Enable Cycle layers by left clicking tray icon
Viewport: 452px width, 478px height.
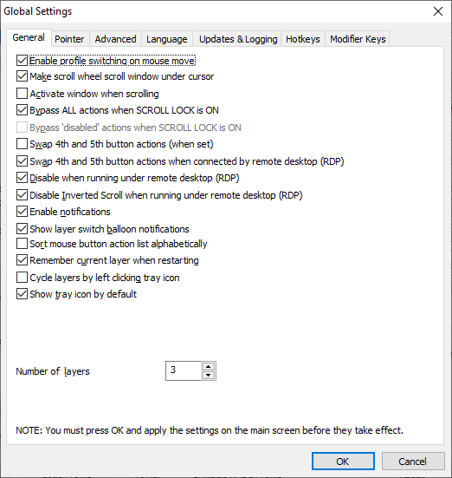click(22, 278)
